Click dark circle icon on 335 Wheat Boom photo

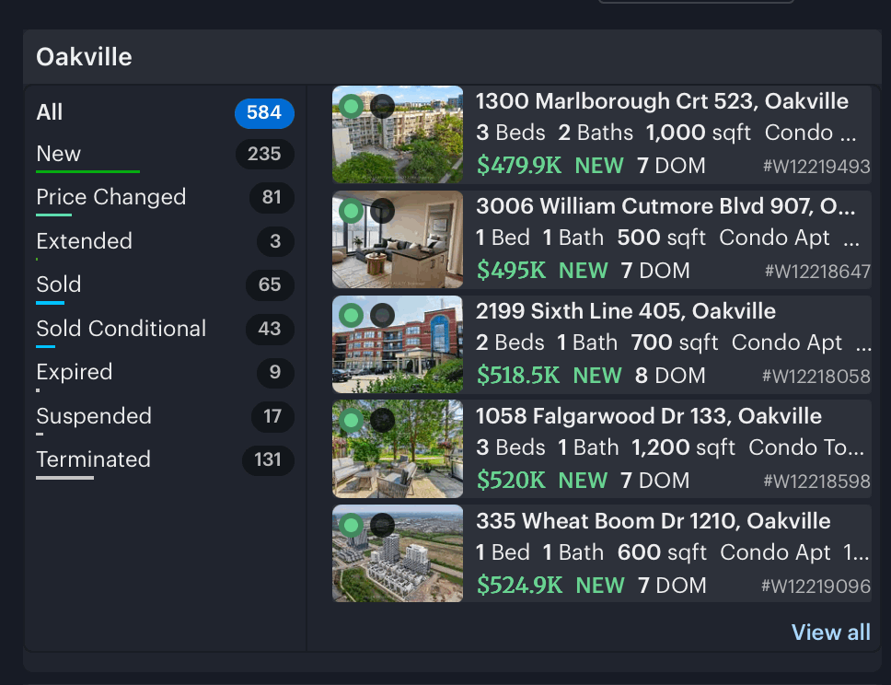tap(382, 526)
